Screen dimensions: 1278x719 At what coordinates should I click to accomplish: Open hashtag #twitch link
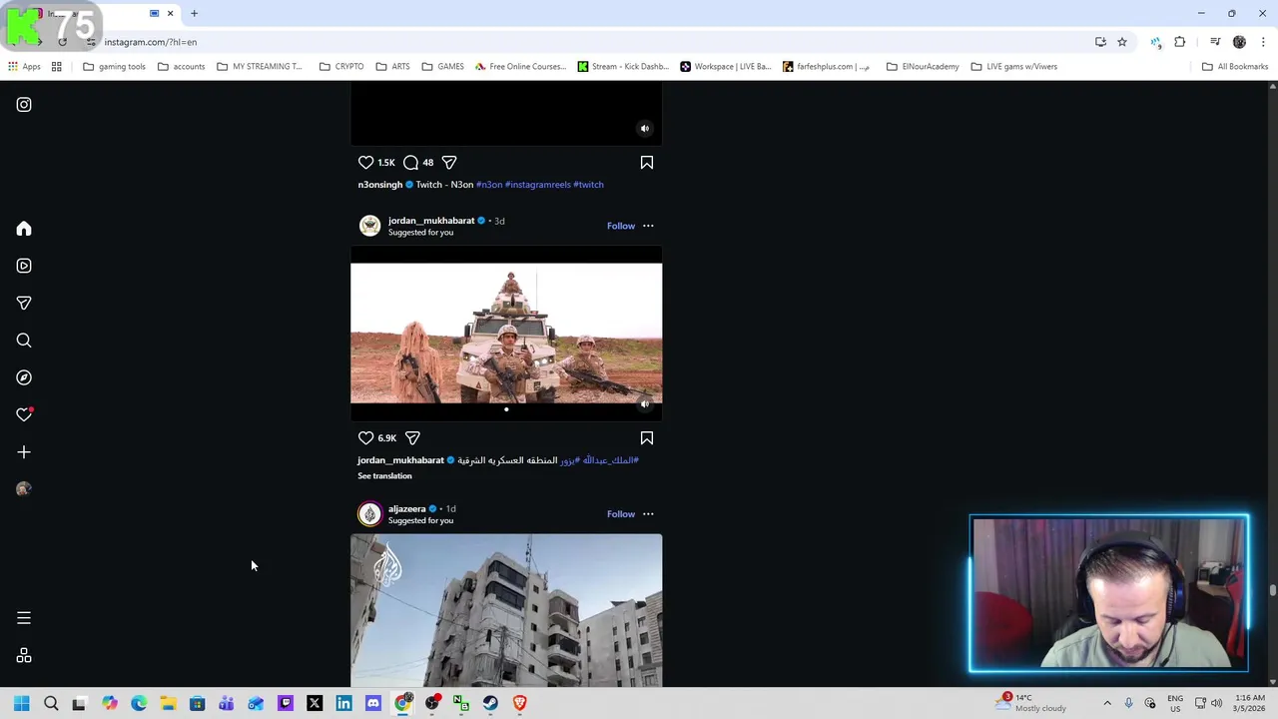pos(588,185)
